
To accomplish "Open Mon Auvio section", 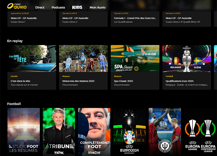I will coord(97,7).
